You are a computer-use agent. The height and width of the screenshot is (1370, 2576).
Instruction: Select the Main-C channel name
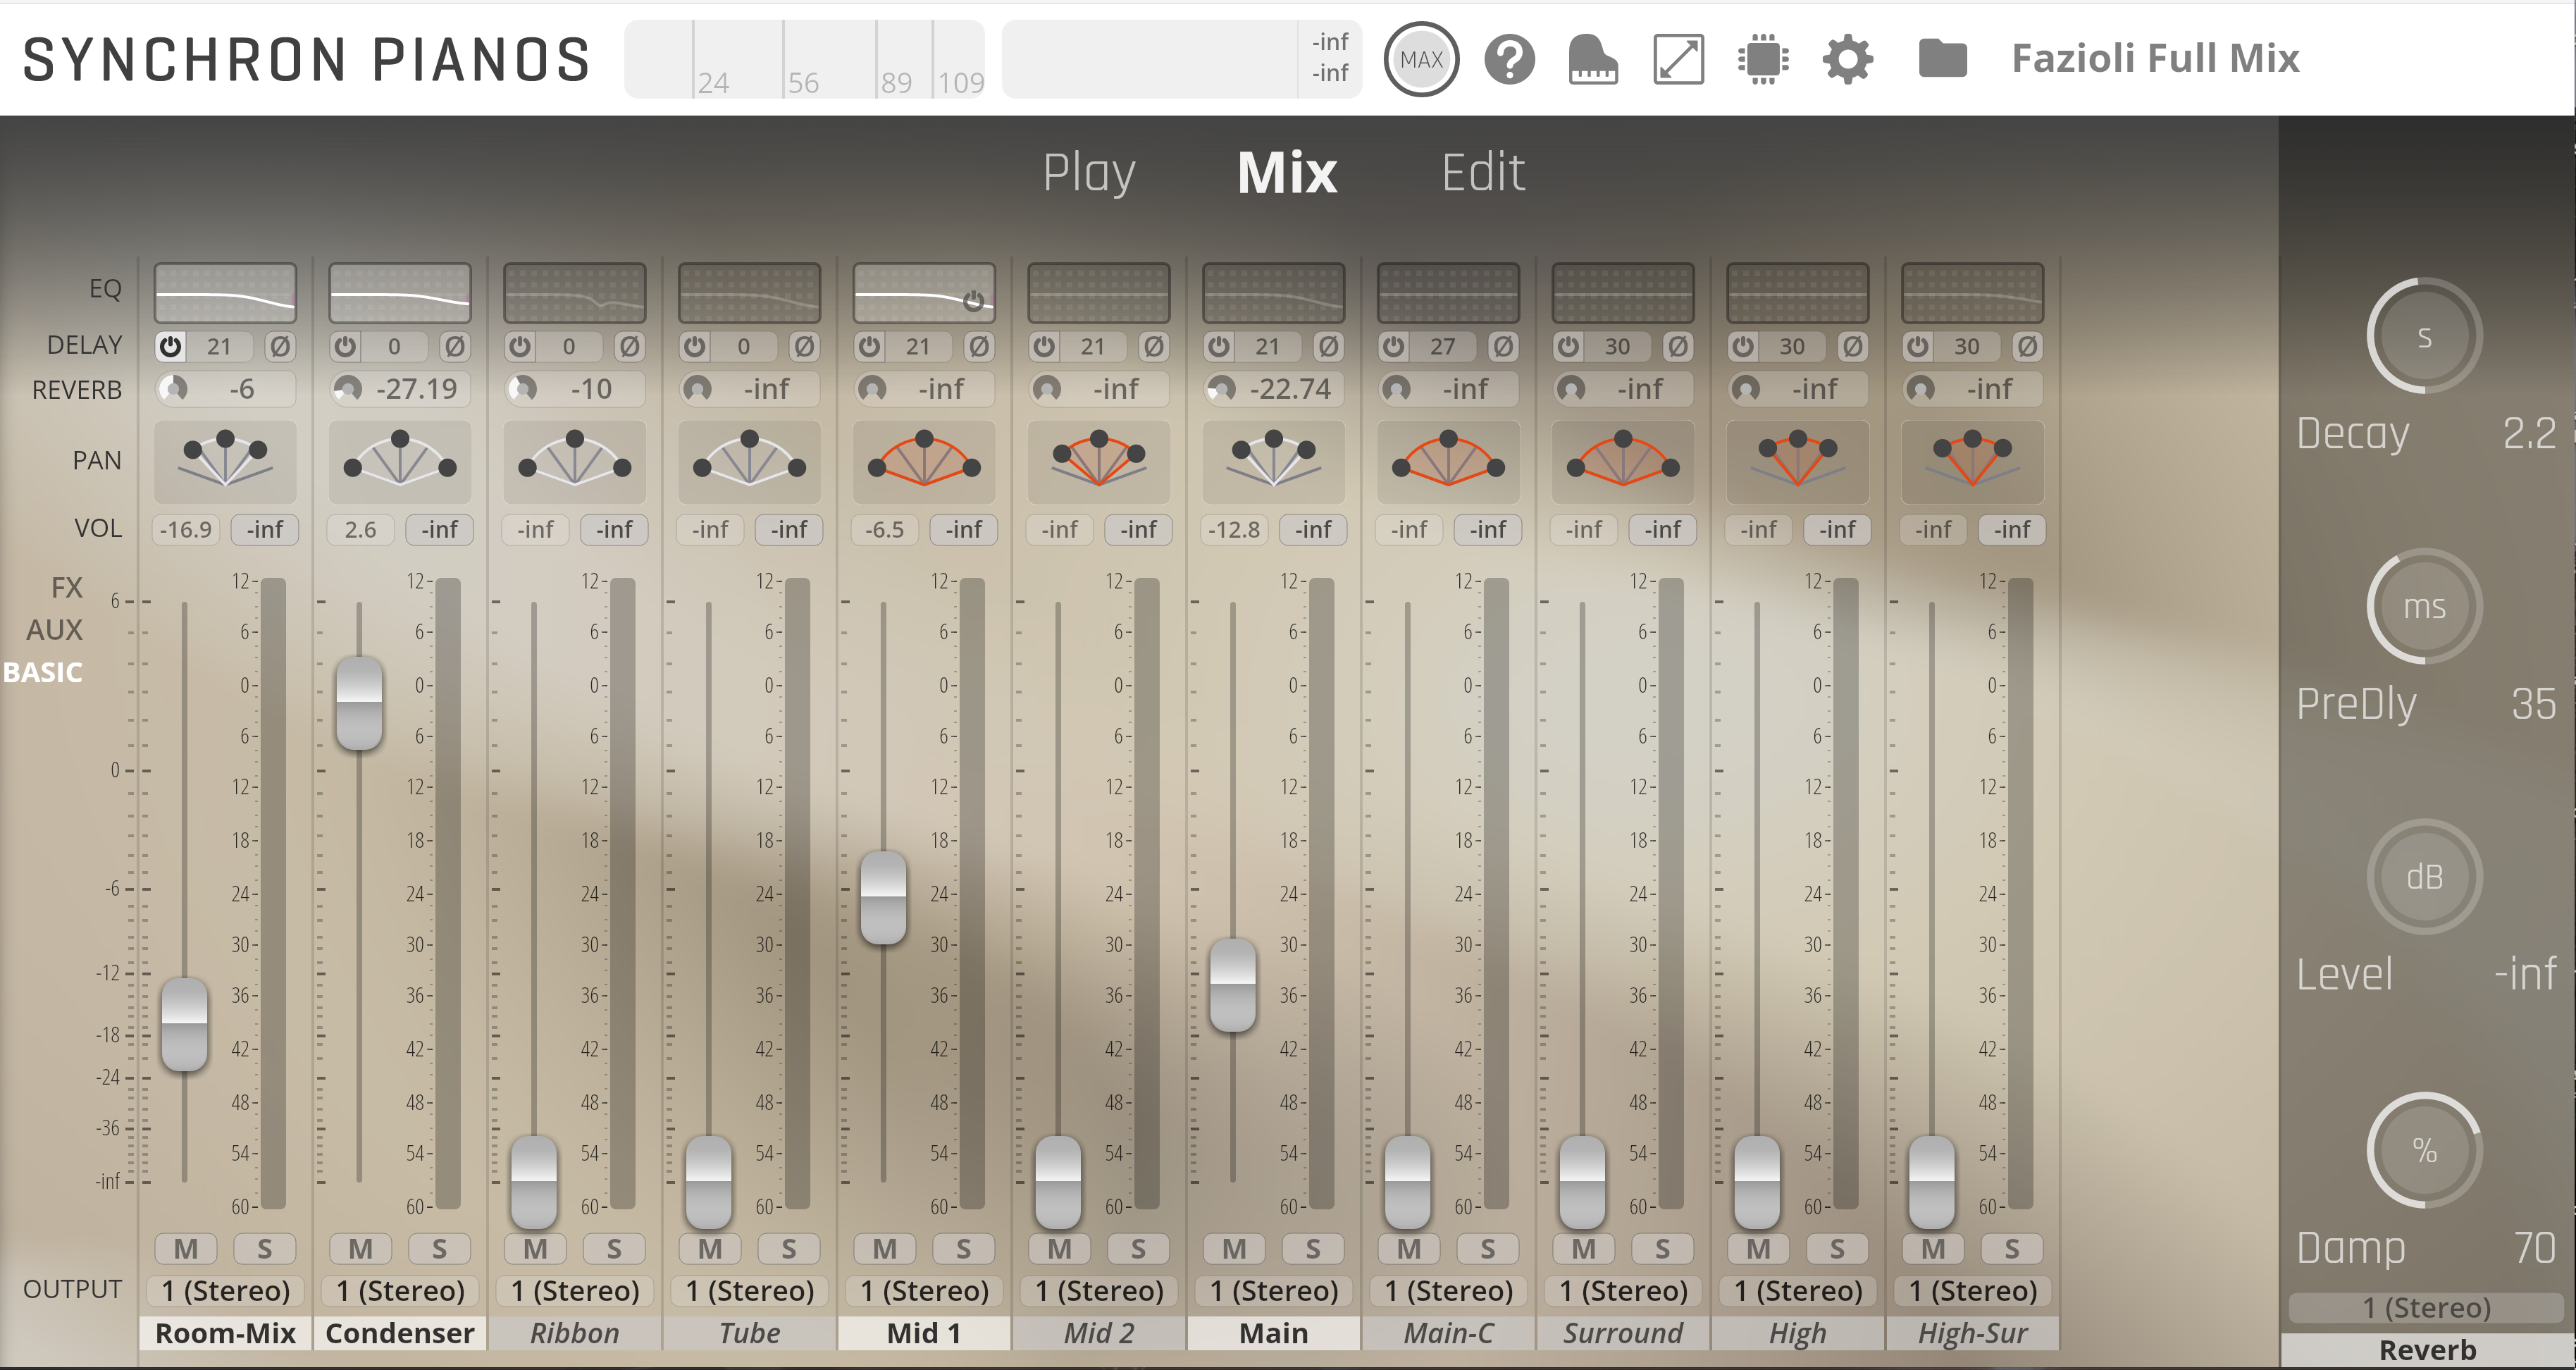point(1448,1333)
